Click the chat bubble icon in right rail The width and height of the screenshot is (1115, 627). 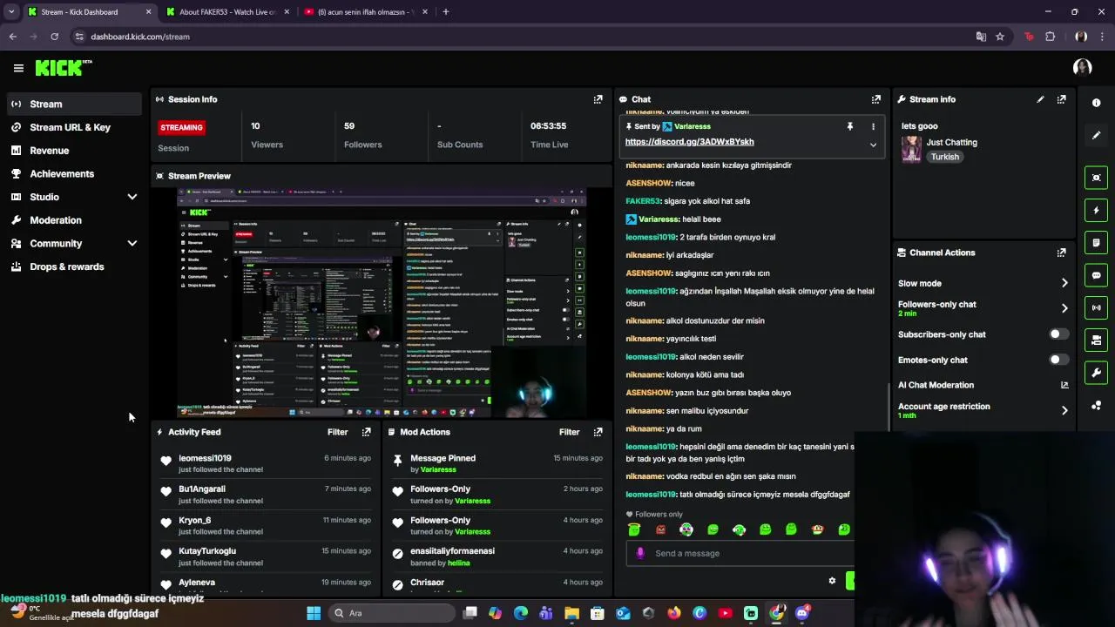click(1096, 275)
